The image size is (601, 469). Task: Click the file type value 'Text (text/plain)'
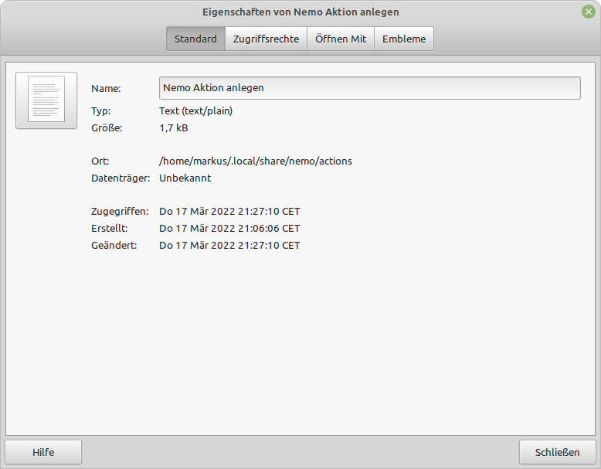pos(195,110)
